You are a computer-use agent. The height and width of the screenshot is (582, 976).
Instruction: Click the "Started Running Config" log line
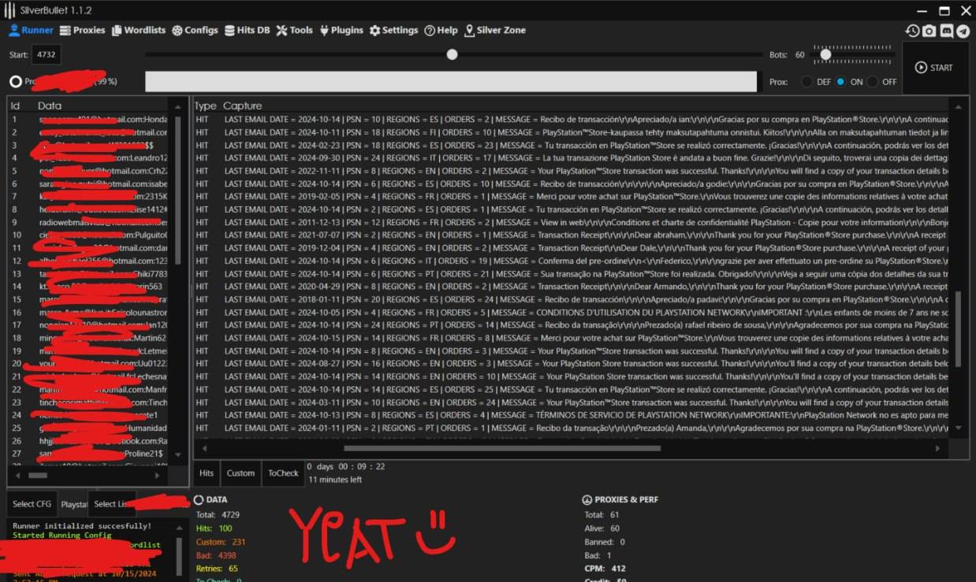[x=62, y=536]
